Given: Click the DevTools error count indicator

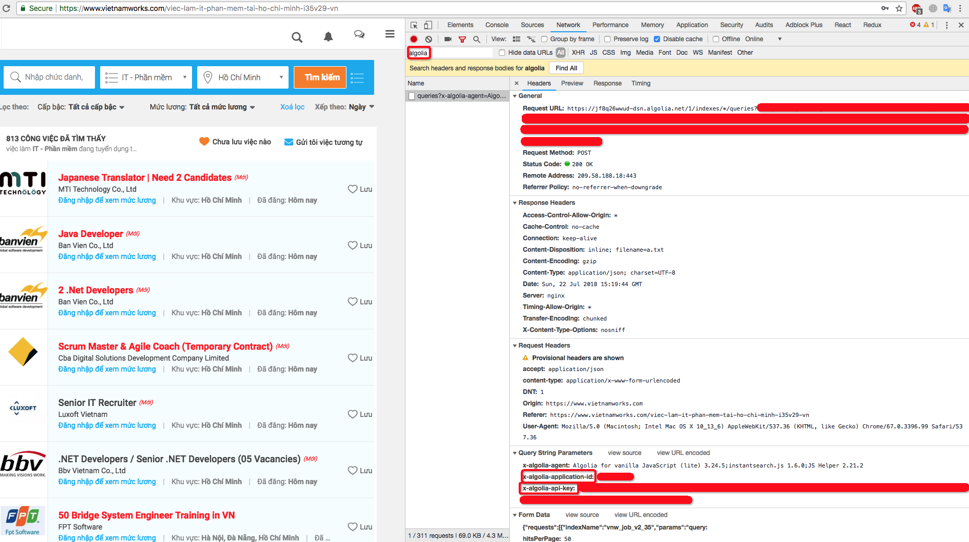Looking at the screenshot, I should (x=915, y=25).
